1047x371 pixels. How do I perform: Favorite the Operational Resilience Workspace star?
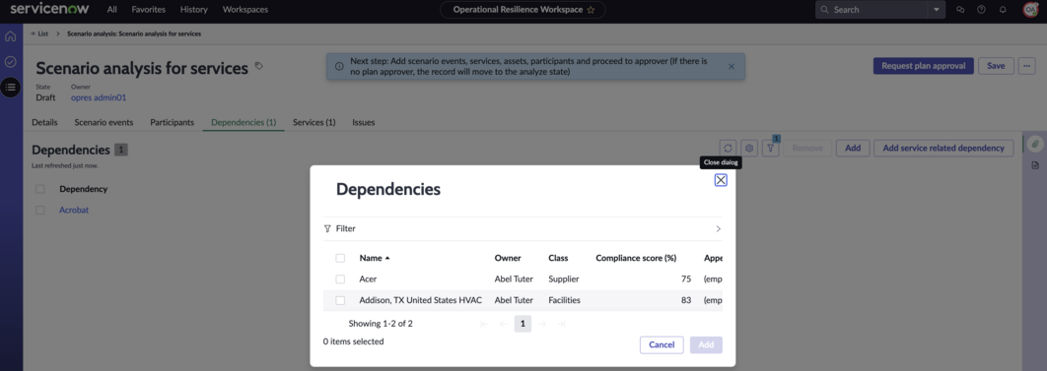point(591,10)
